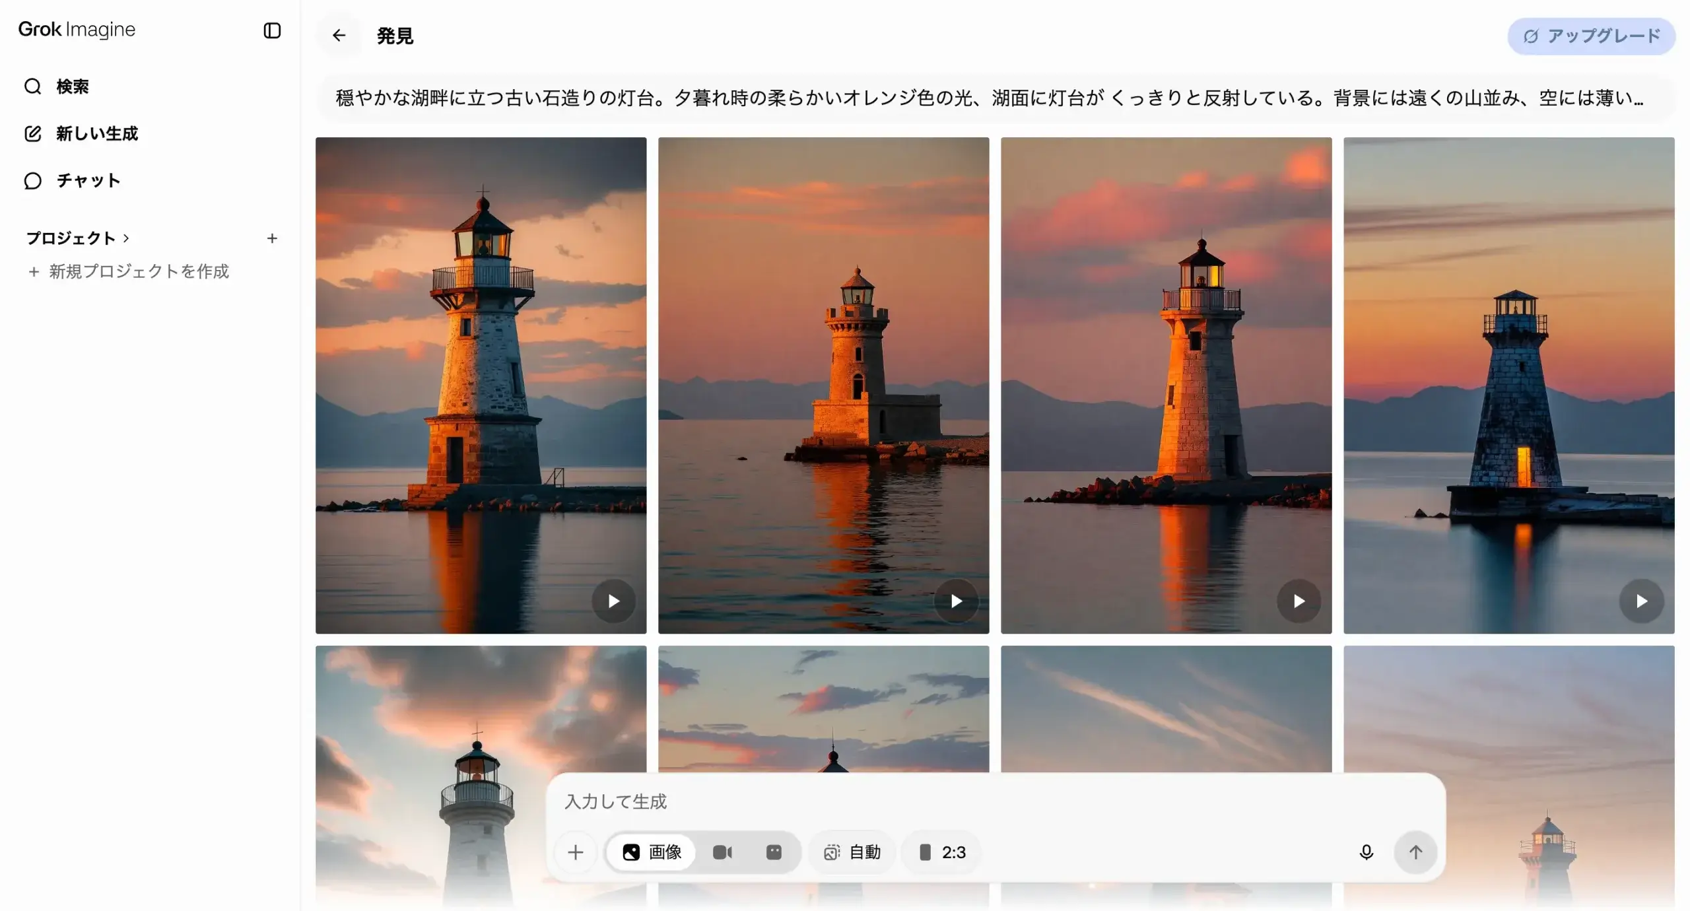Open チャット (chat) from the sidebar
The height and width of the screenshot is (911, 1690).
click(72, 180)
